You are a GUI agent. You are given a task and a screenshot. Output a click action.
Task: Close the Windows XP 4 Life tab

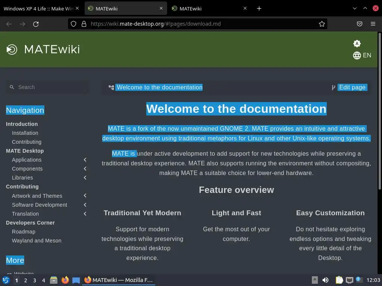(x=77, y=8)
